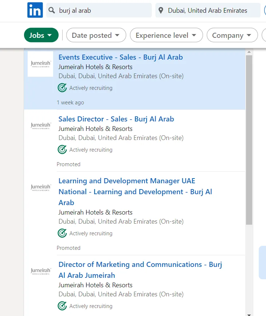This screenshot has width=266, height=316.
Task: Click Jumeirah logo of Director of Marketing job
Action: pyautogui.click(x=40, y=271)
